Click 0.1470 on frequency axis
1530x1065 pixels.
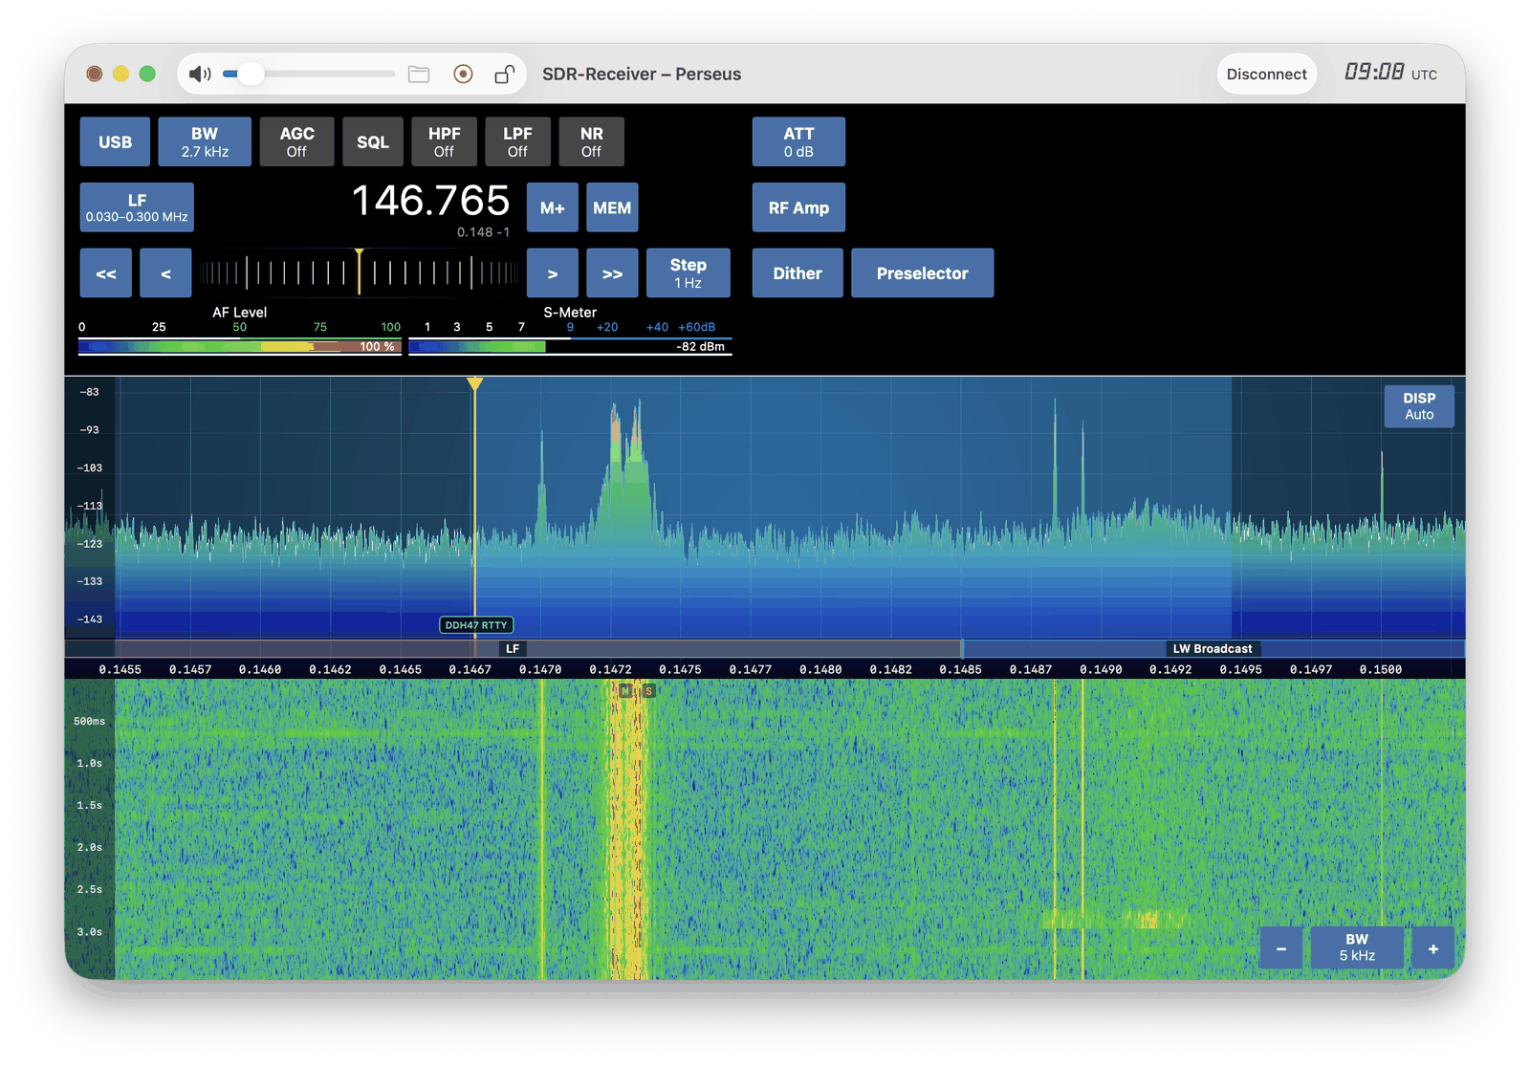coord(540,669)
